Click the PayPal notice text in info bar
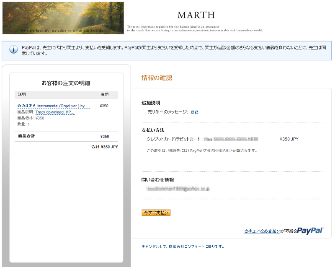 pyautogui.click(x=174, y=51)
